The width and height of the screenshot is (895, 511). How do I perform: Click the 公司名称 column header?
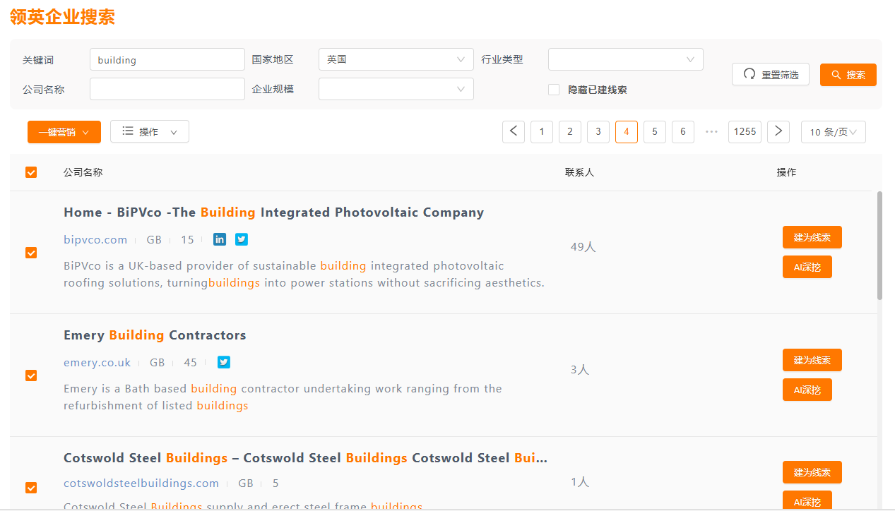[x=83, y=172]
